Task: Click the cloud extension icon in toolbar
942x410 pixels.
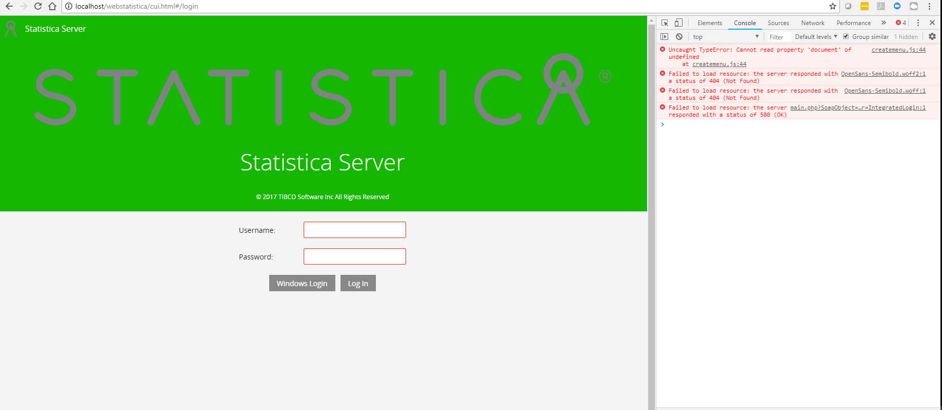Action: [913, 6]
